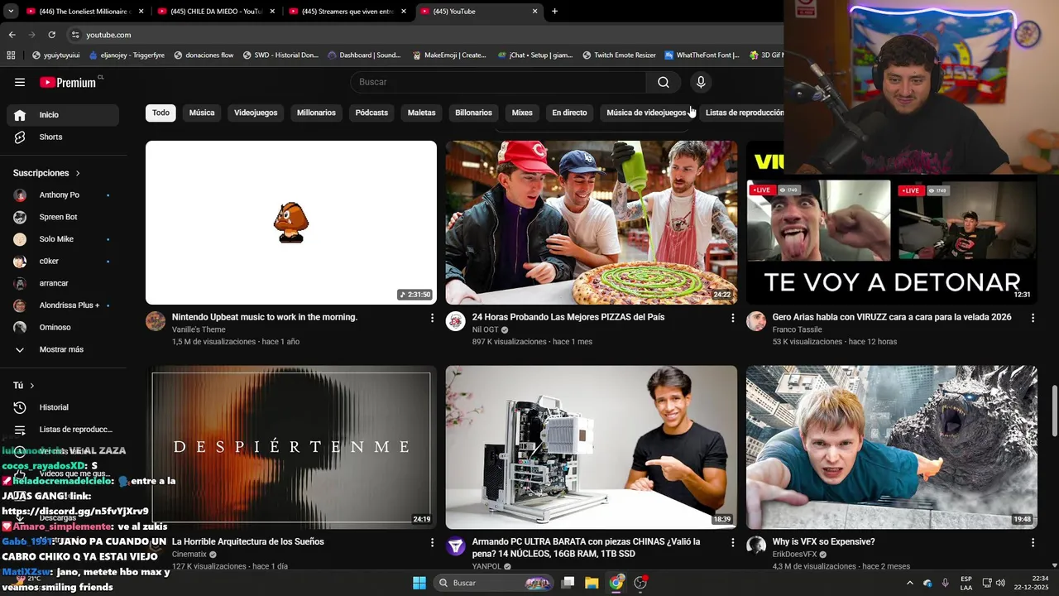This screenshot has width=1059, height=596.
Task: Select the En directo filter chip
Action: tap(569, 113)
